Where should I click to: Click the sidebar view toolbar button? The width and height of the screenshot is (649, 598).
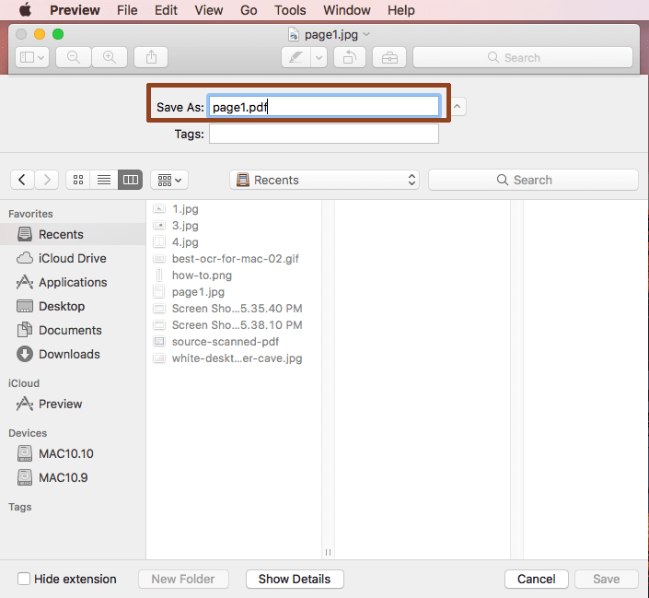[x=32, y=57]
